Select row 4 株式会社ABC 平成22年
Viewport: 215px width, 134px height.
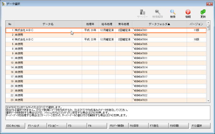(106, 40)
